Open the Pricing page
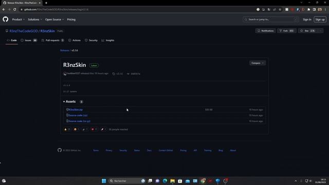Image resolution: width=329 pixels, height=185 pixels. (71, 20)
